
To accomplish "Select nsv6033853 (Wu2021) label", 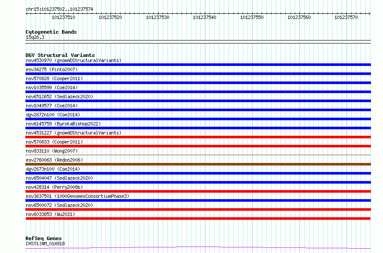I will (x=50, y=214).
